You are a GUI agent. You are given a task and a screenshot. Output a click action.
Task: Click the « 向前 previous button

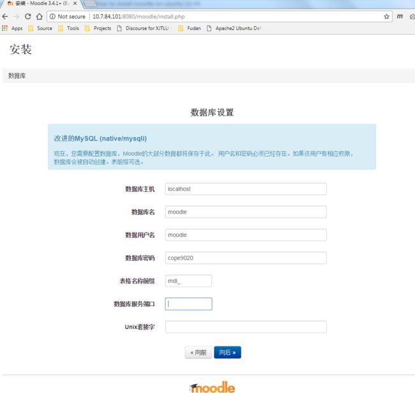click(199, 353)
